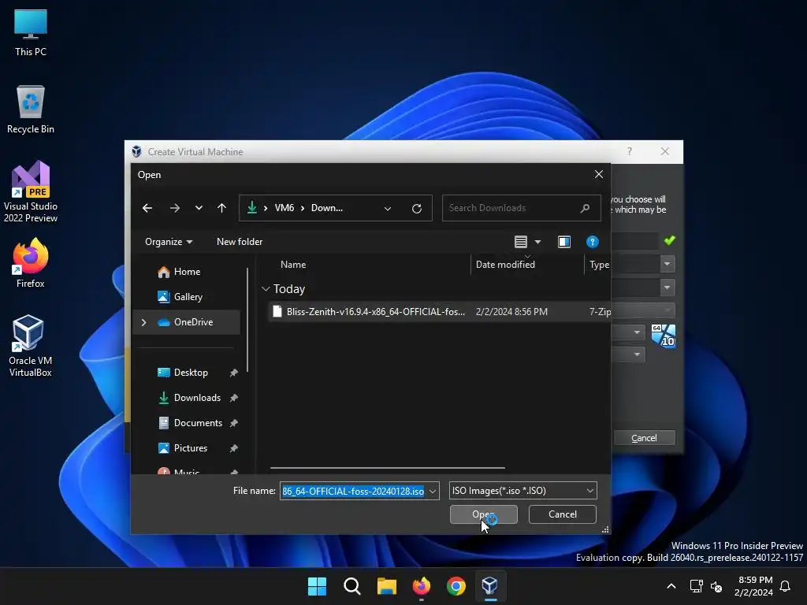807x605 pixels.
Task: Open first dropdown behind dialog in VirtualBox
Action: (667, 264)
